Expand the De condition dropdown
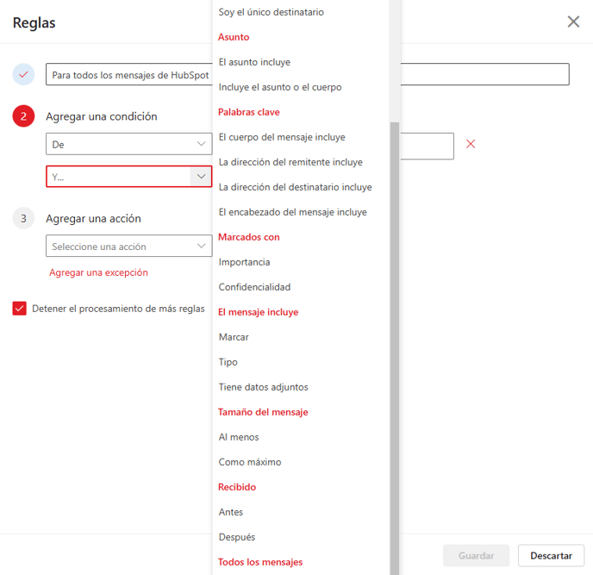 [x=129, y=144]
